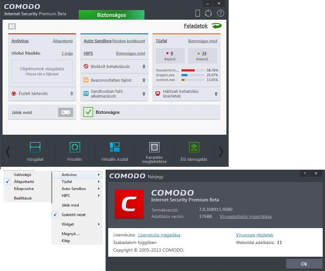Click the Észlelt kártevők biohazard icon
The height and width of the screenshot is (271, 325).
(x=14, y=94)
